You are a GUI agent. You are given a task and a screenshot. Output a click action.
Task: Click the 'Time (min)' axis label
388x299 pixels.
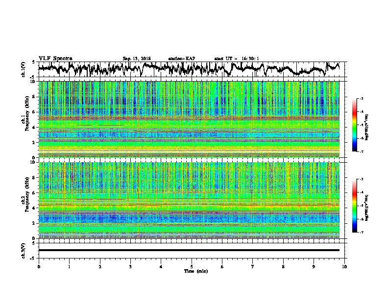pos(196,271)
